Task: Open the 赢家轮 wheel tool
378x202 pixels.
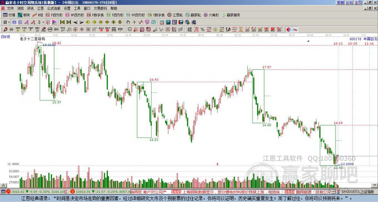Action: [x=193, y=15]
